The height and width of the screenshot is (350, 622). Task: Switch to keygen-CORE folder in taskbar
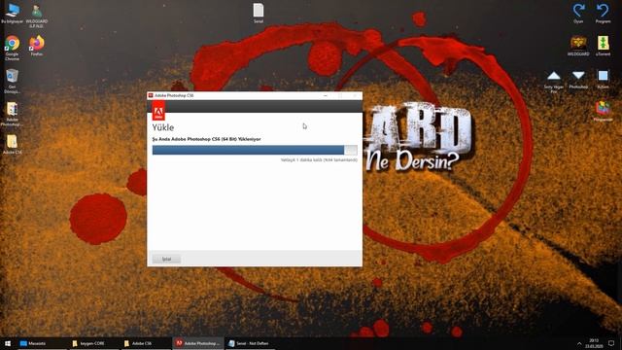[93, 343]
